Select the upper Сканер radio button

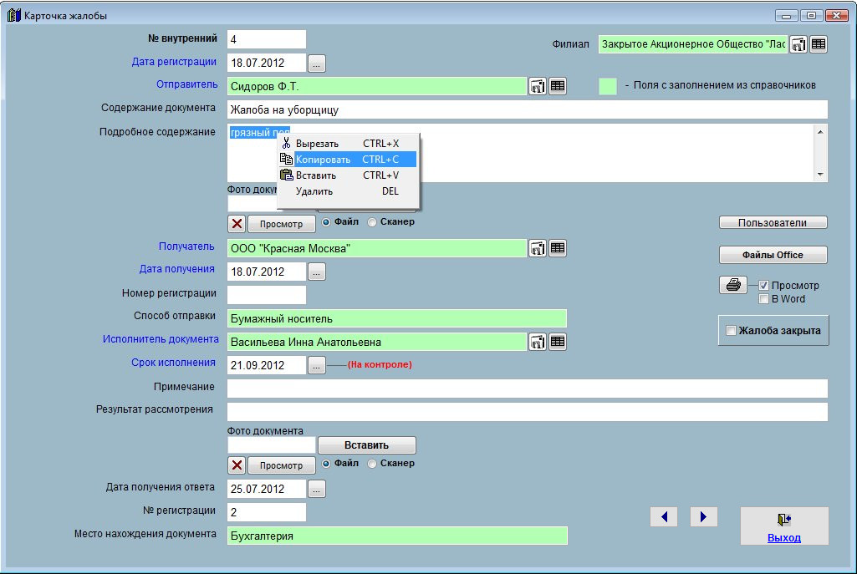click(x=373, y=222)
